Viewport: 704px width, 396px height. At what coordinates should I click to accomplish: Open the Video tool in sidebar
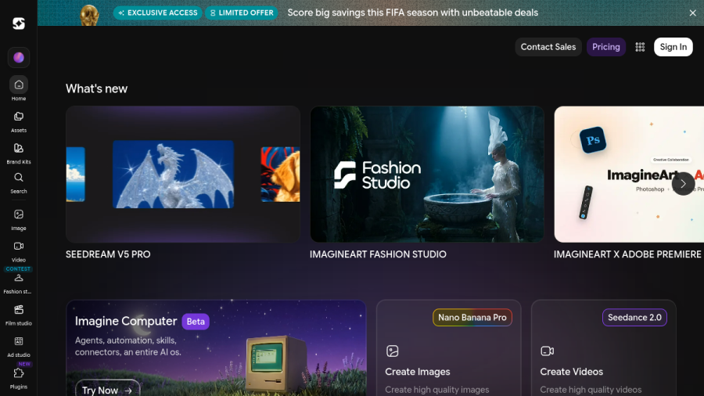[x=19, y=252]
